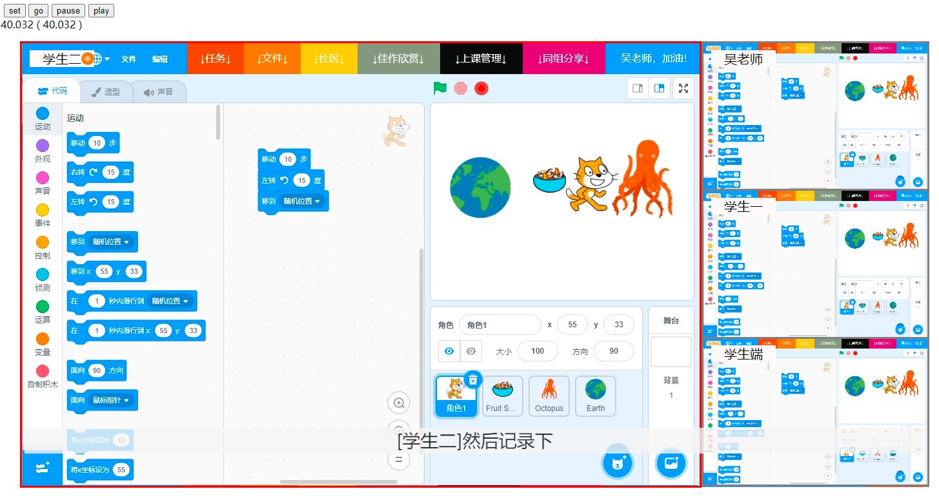The width and height of the screenshot is (939, 498).
Task: Delete sprite 角色1 with trash icon
Action: (473, 380)
